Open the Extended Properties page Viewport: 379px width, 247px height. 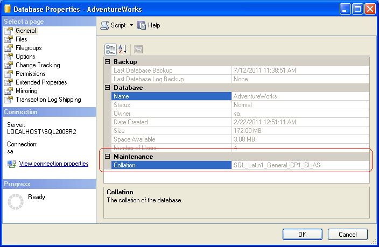point(41,82)
